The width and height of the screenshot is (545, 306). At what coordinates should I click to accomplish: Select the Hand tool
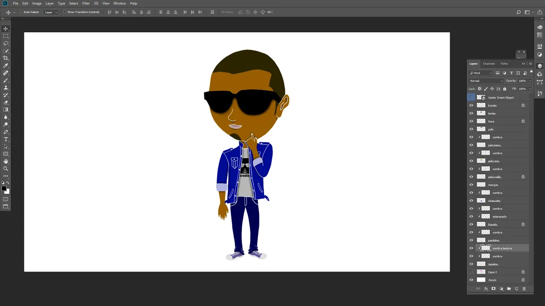coord(6,161)
